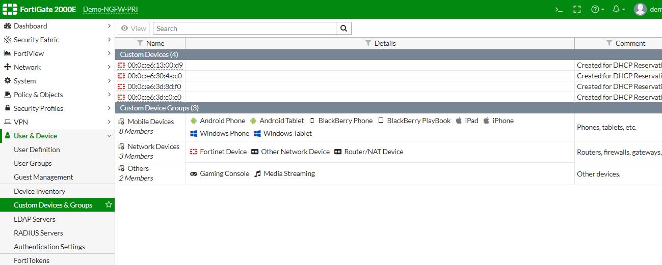Click the Policy & Objects icon
Screen dimensions: 662x265
[8, 95]
